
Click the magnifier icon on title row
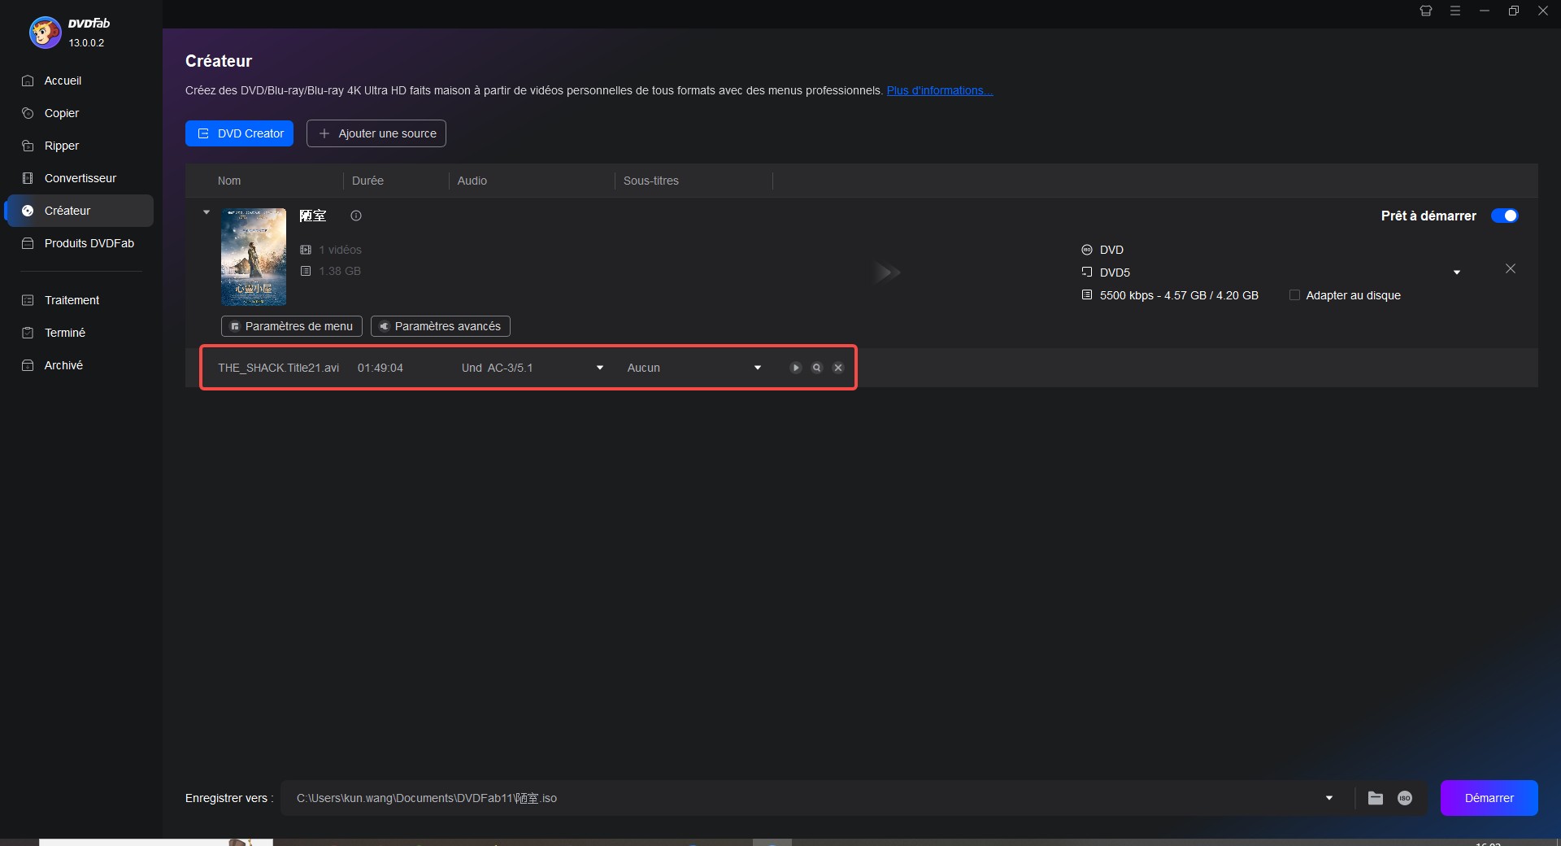click(817, 368)
